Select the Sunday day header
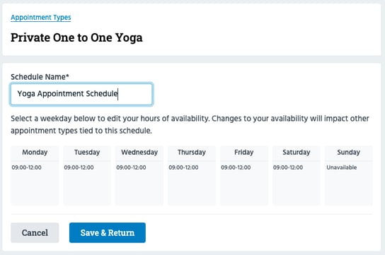 pyautogui.click(x=349, y=153)
